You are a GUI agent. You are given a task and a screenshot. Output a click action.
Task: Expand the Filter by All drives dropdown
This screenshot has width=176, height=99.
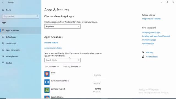72,67
